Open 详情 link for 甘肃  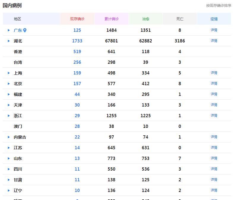214,180
